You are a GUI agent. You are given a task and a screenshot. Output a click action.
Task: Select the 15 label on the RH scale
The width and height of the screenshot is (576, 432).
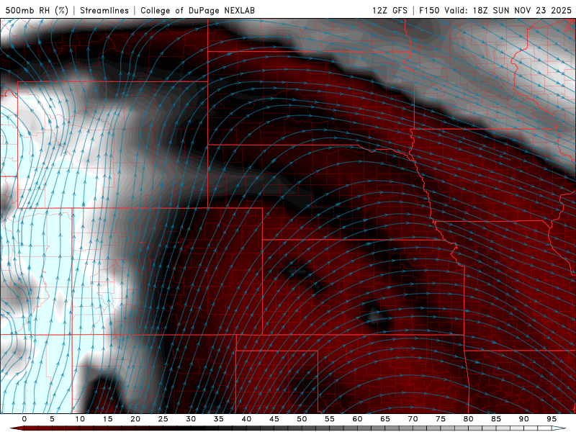[x=107, y=419]
